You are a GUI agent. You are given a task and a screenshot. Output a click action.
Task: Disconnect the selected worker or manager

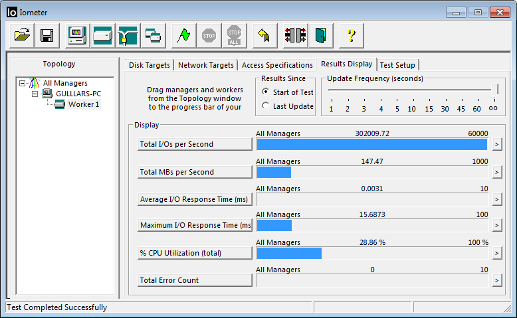[296, 36]
